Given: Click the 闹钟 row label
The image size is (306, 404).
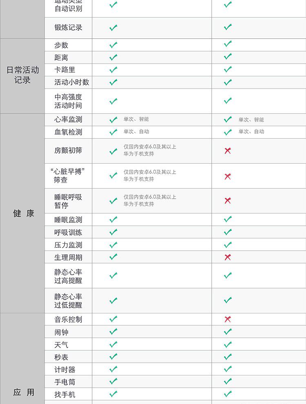Looking at the screenshot, I should [62, 332].
